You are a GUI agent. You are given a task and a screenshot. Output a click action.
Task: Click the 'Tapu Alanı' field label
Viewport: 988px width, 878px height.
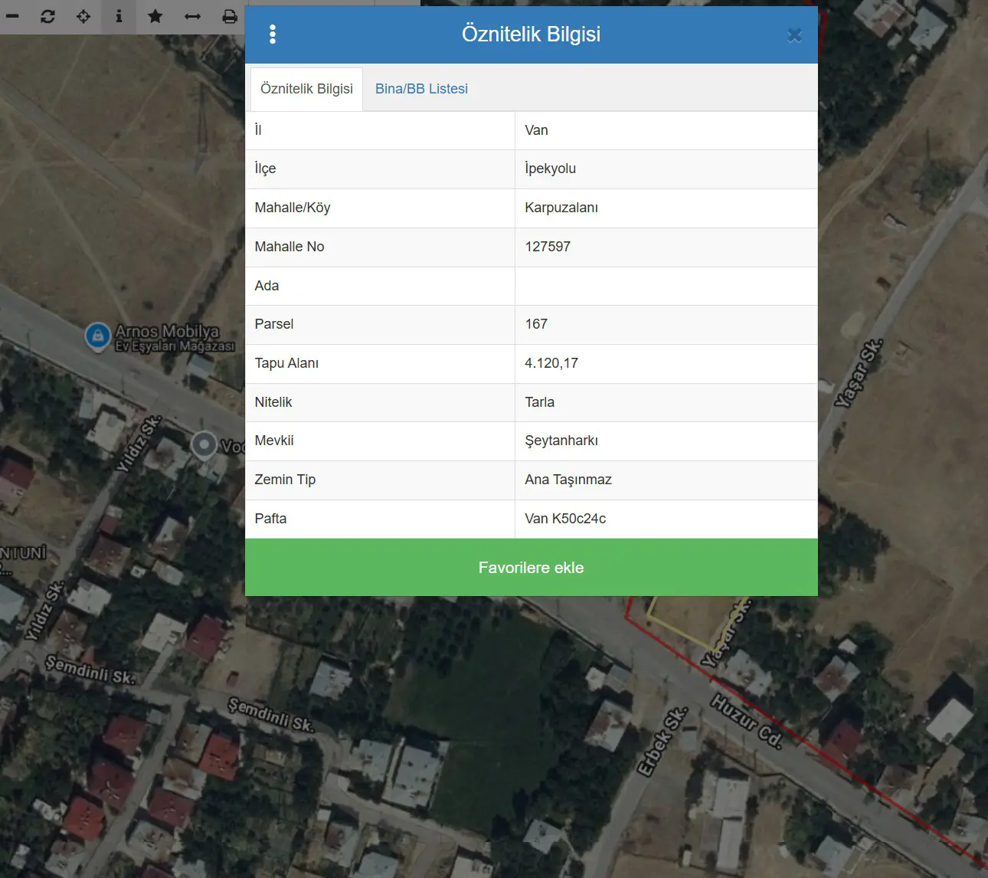[x=286, y=363]
